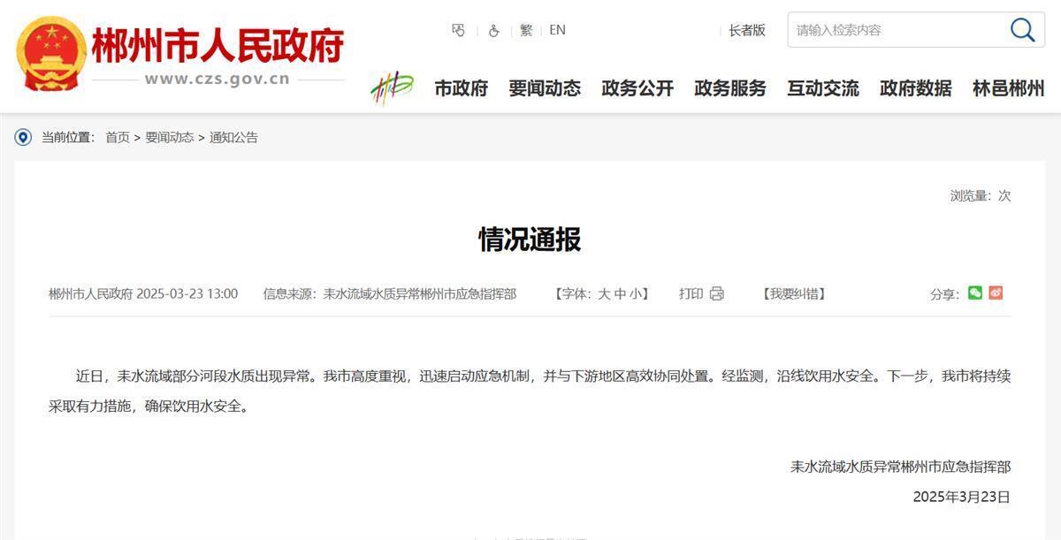Click the accessibility wheelchair icon
The image size is (1061, 540).
pos(493,30)
